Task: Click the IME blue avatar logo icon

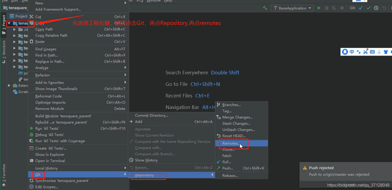Action: [345, 52]
